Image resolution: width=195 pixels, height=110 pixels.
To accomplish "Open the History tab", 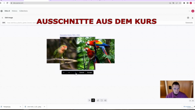I will (15, 11).
